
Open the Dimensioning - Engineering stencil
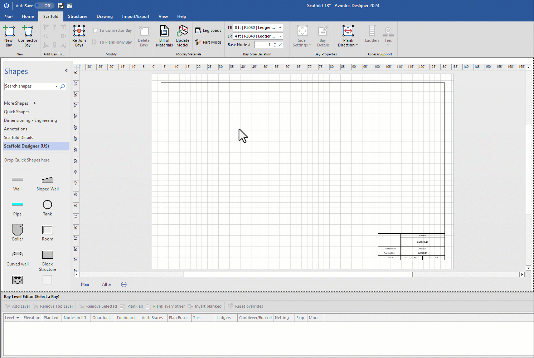click(30, 120)
